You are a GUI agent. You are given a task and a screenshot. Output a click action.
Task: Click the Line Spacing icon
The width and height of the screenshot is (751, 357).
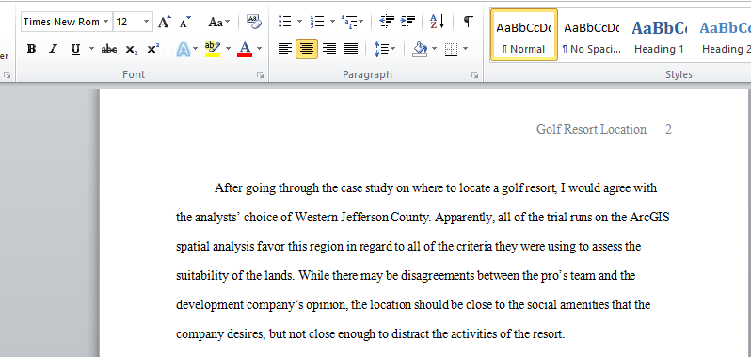[381, 49]
